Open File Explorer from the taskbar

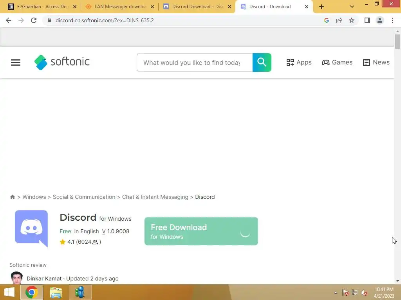(x=56, y=292)
